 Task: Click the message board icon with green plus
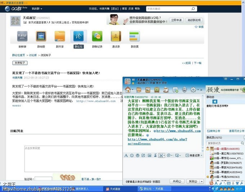tap(175, 90)
